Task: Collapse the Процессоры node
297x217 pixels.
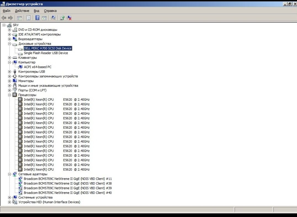Action: 9,95
